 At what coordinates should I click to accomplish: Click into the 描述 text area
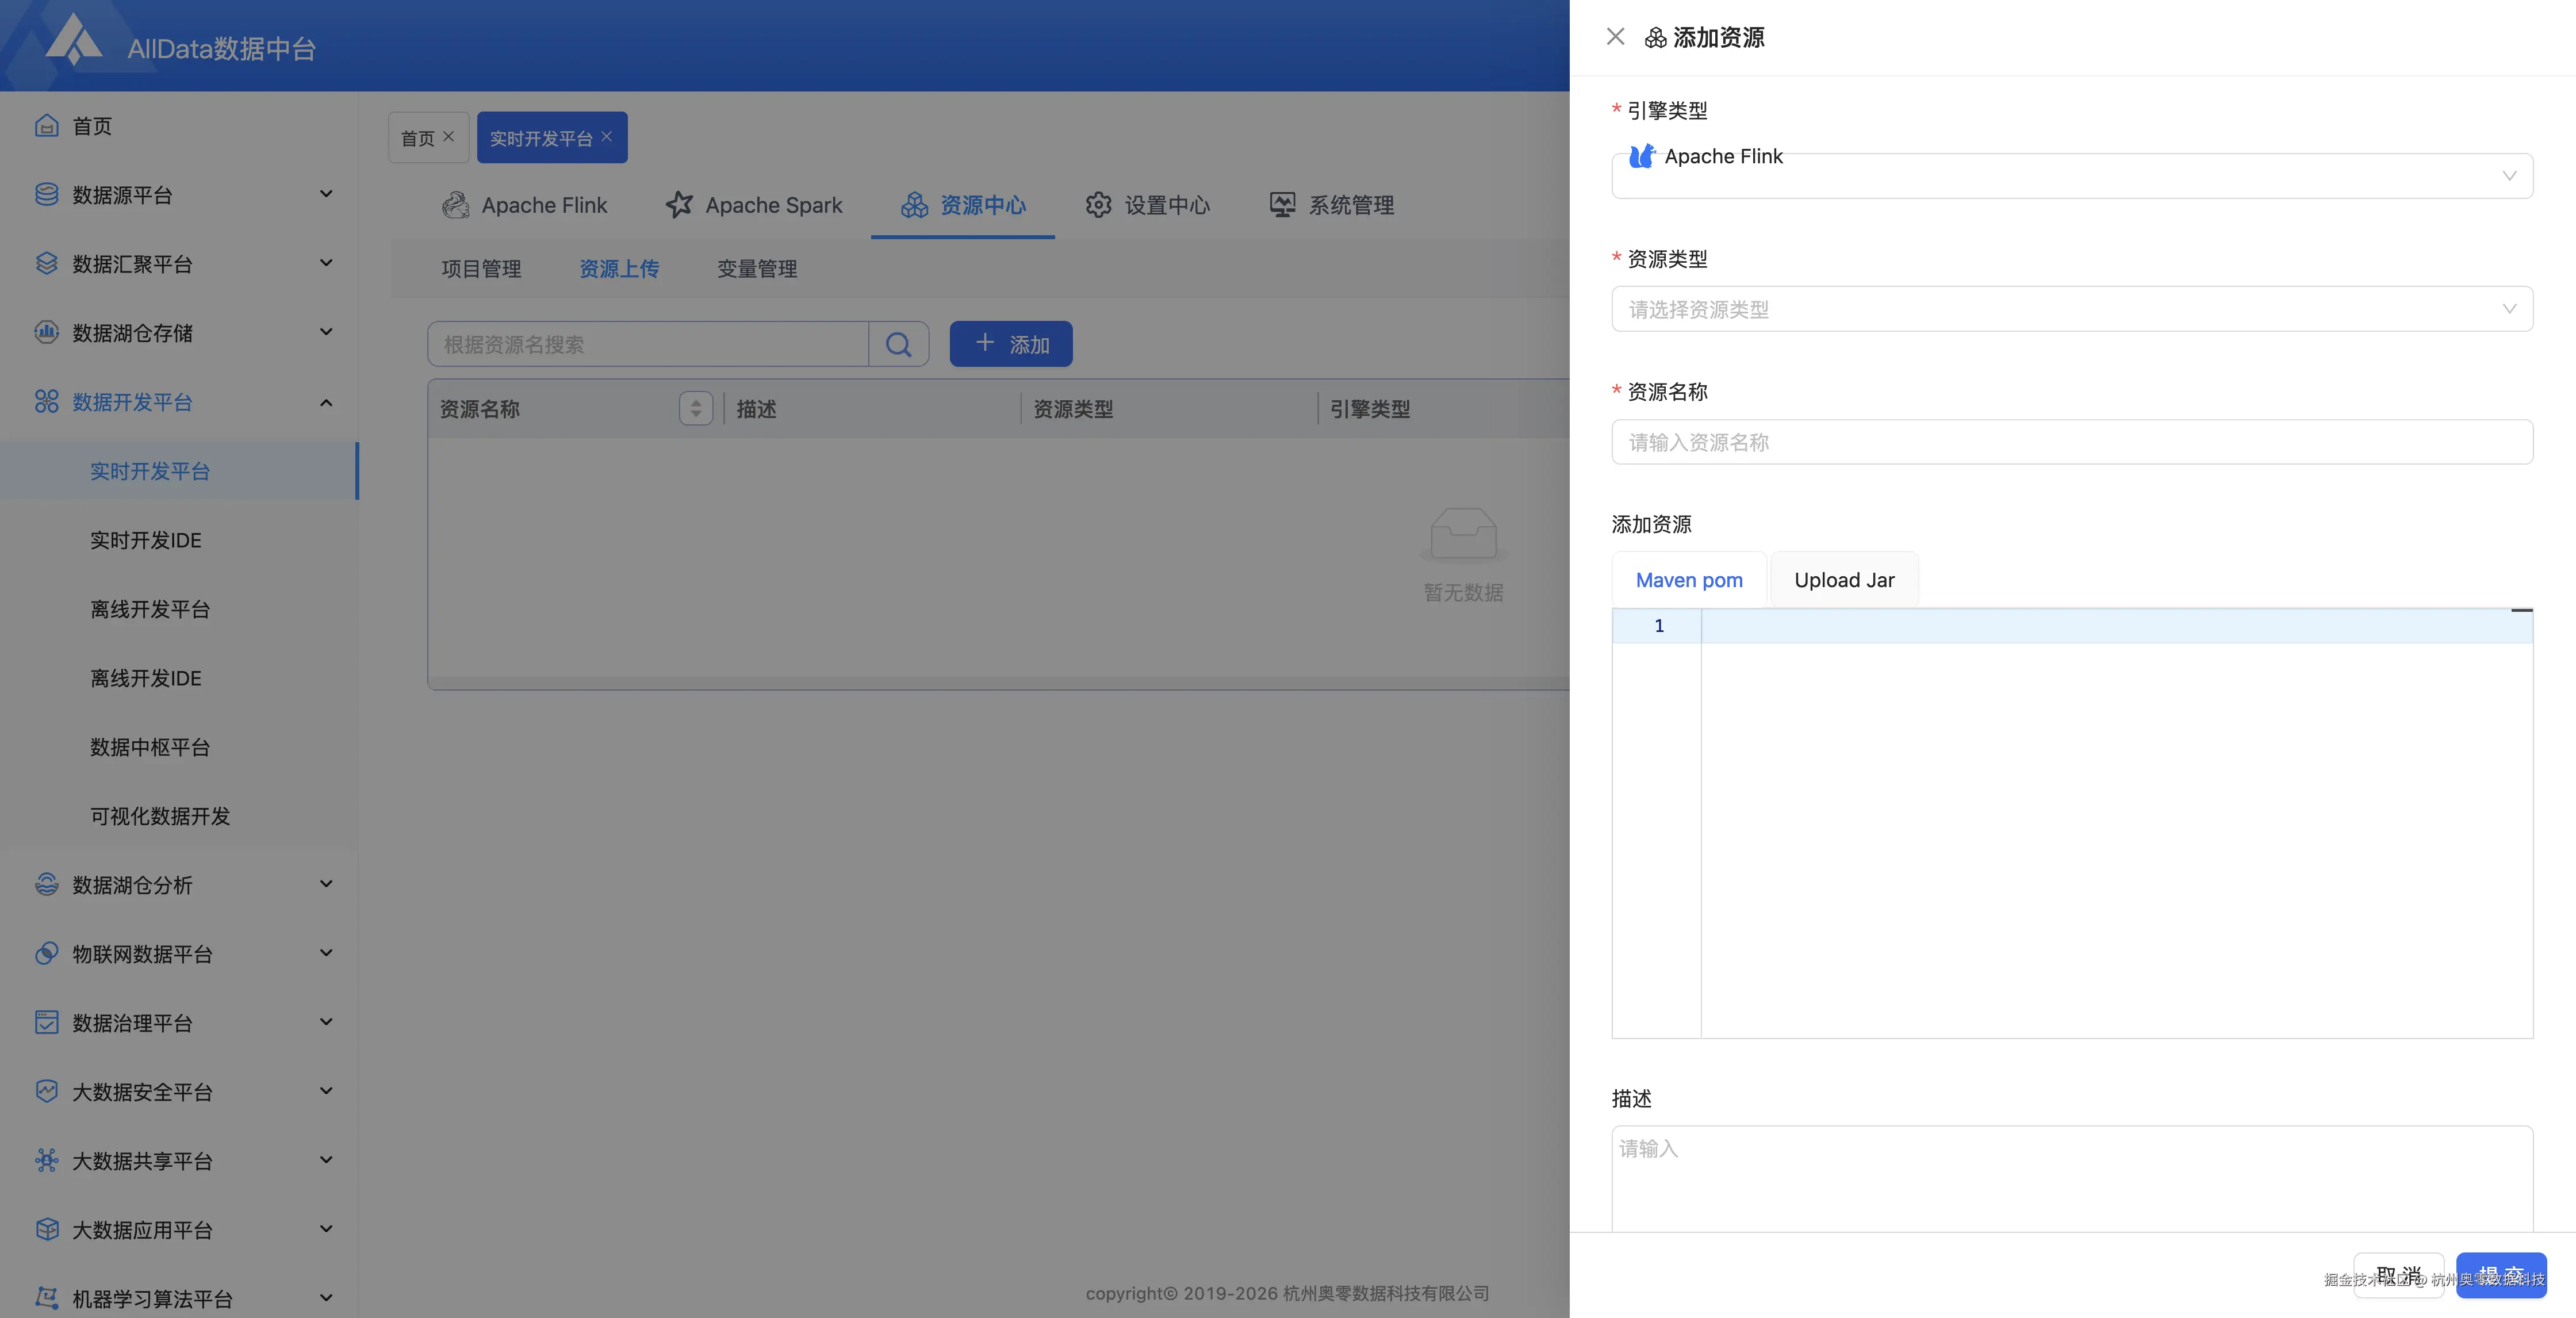point(2072,1178)
